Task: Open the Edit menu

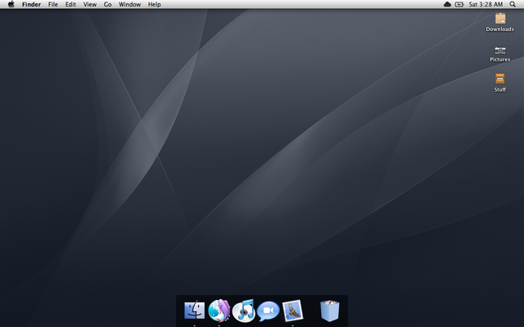Action: click(71, 4)
